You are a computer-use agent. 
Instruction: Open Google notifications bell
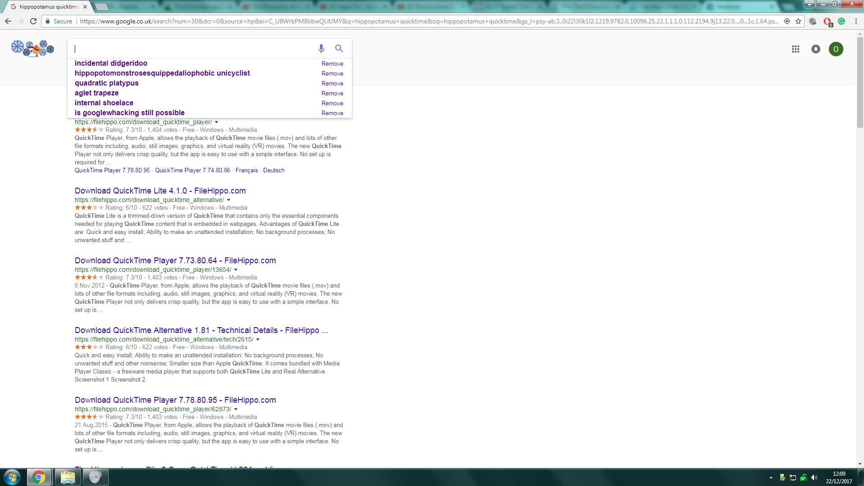coord(815,49)
